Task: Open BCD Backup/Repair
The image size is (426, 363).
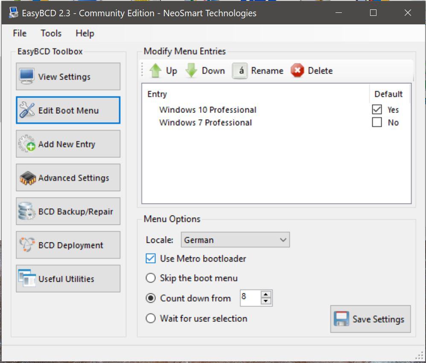Action: 68,211
